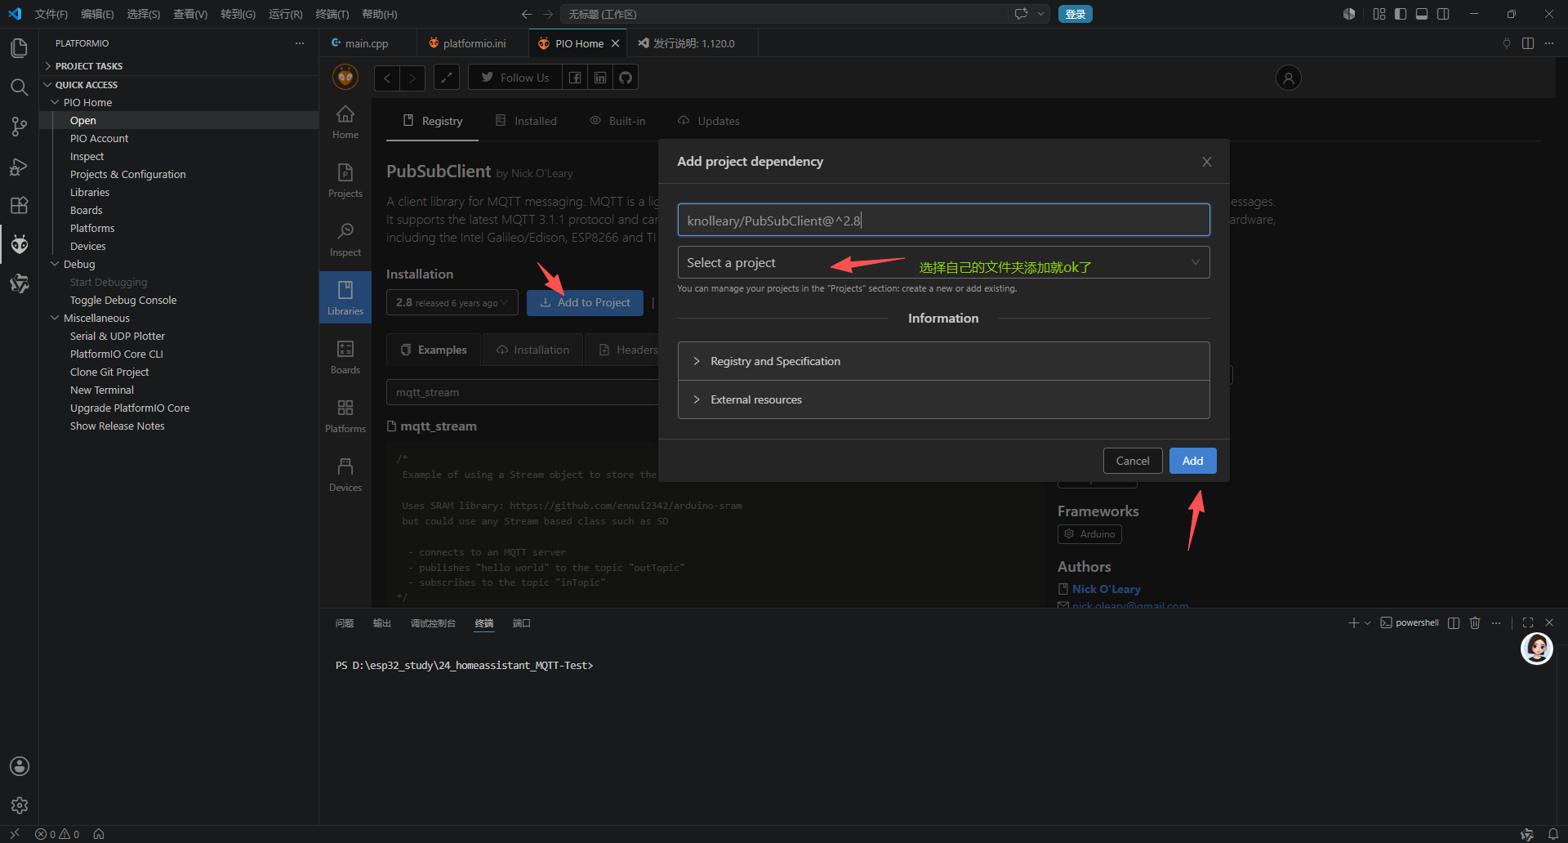Image resolution: width=1568 pixels, height=843 pixels.
Task: Click the Arduino framework tag
Action: 1089,534
